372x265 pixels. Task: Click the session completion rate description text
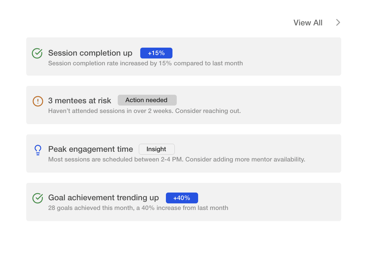[x=145, y=63]
